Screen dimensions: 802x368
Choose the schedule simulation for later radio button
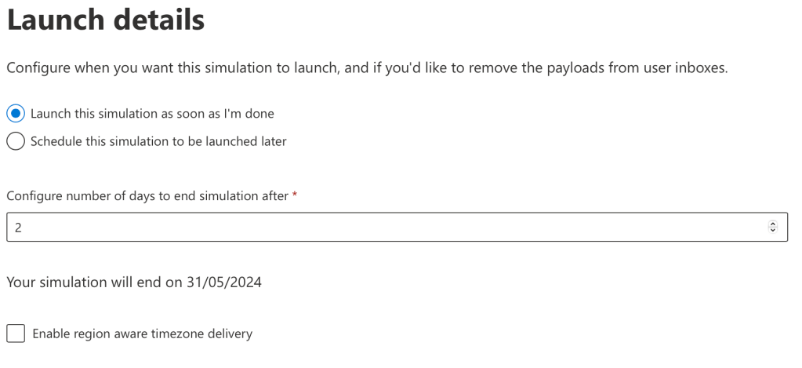coord(16,142)
